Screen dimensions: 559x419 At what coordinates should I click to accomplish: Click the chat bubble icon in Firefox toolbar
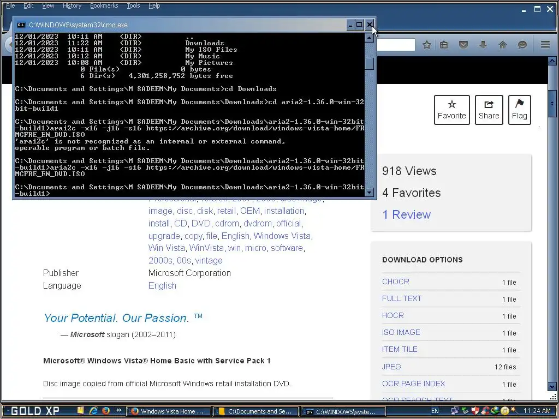(x=522, y=45)
